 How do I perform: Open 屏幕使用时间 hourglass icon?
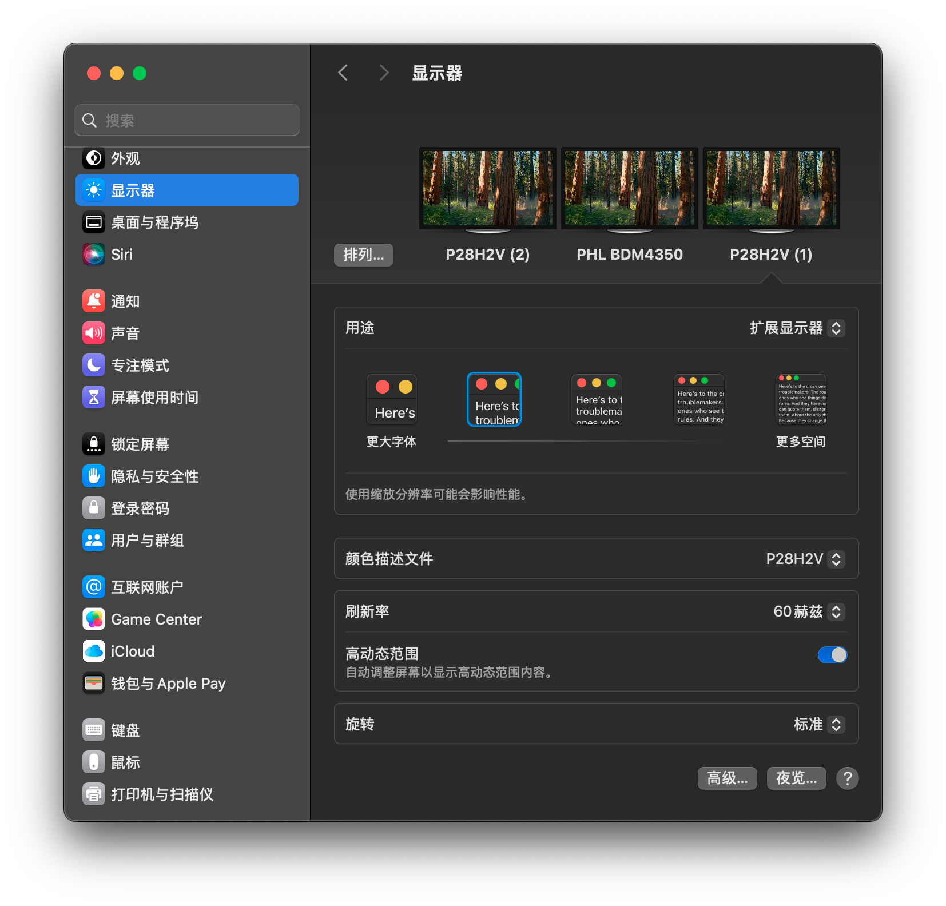pos(94,397)
